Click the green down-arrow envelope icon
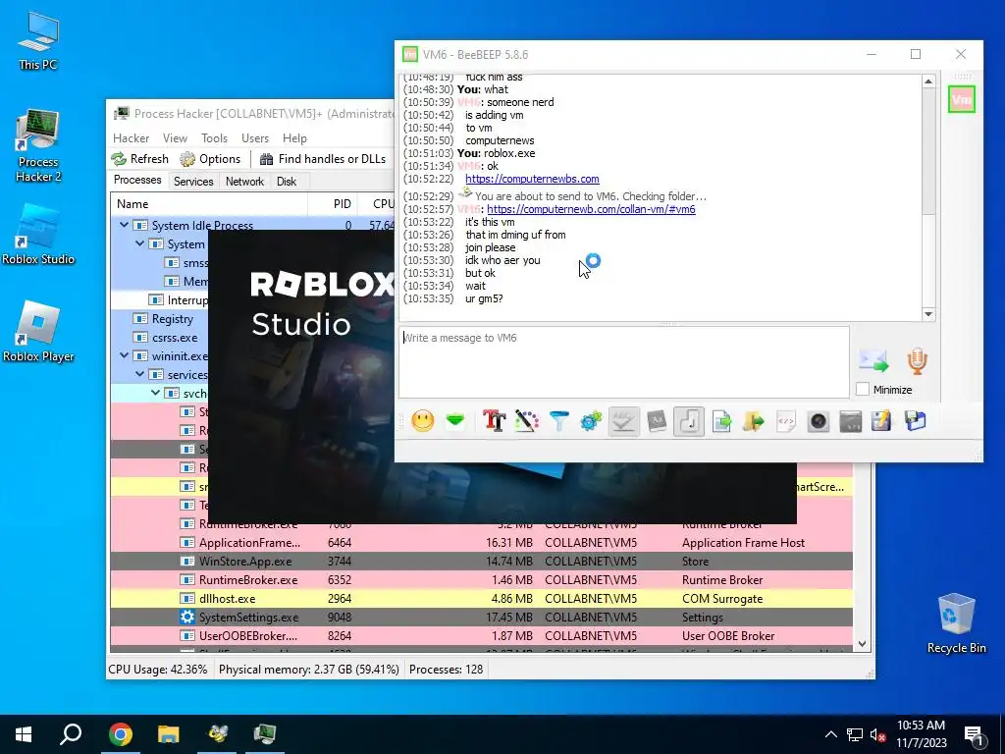 pyautogui.click(x=455, y=421)
